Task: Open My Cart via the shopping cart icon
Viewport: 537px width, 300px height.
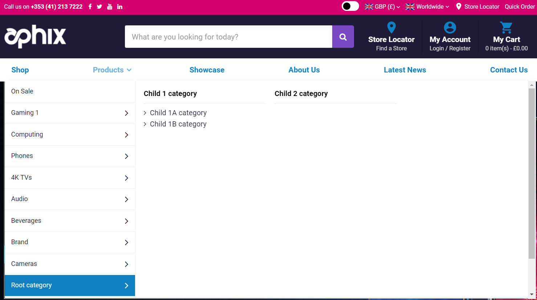Action: 506,27
